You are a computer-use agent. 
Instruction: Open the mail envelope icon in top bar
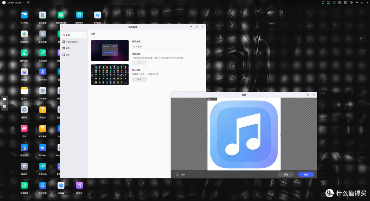pyautogui.click(x=345, y=3)
